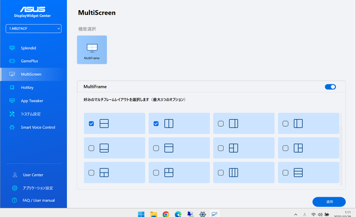The height and width of the screenshot is (217, 356).
Task: Check the narrow-left wide-right layout checkbox
Action: click(x=285, y=124)
